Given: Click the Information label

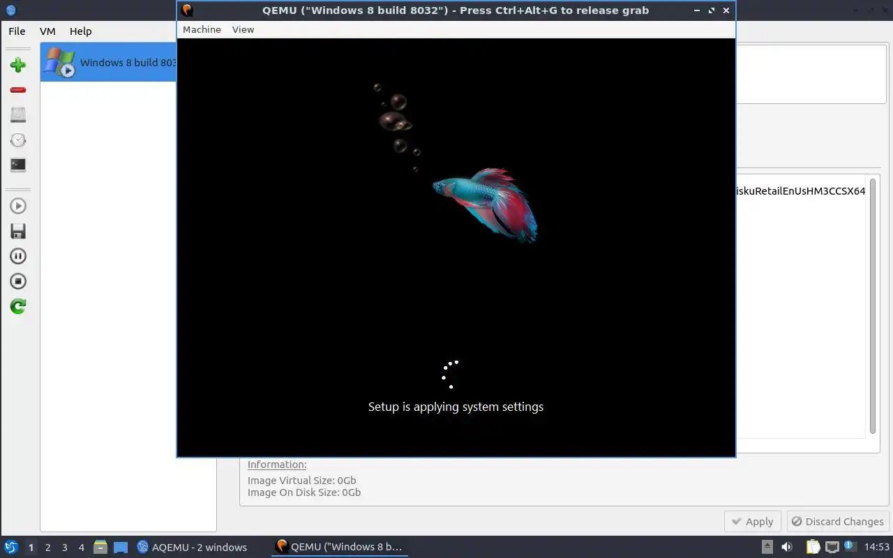Looking at the screenshot, I should coord(277,465).
